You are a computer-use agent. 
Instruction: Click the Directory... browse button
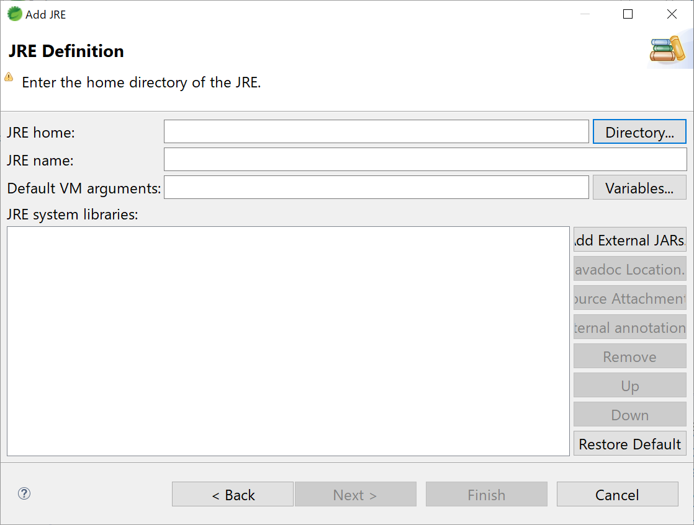[639, 131]
